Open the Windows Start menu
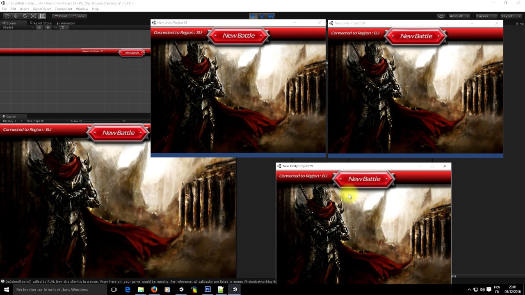The image size is (525, 295). point(6,290)
